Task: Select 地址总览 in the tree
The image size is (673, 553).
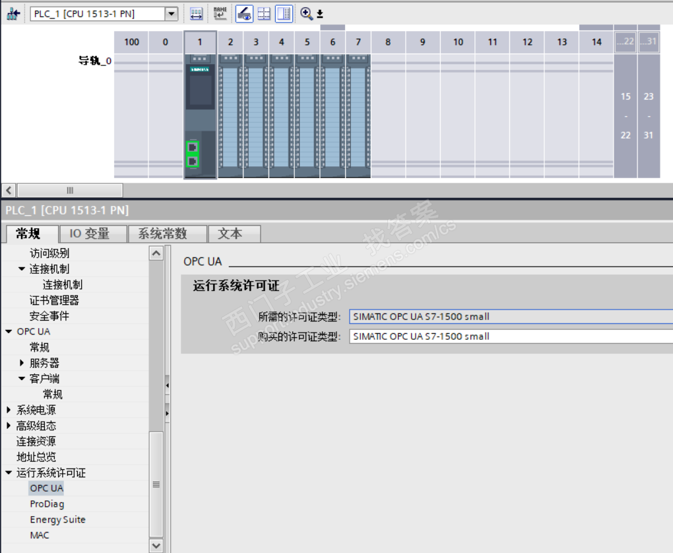Action: point(36,457)
